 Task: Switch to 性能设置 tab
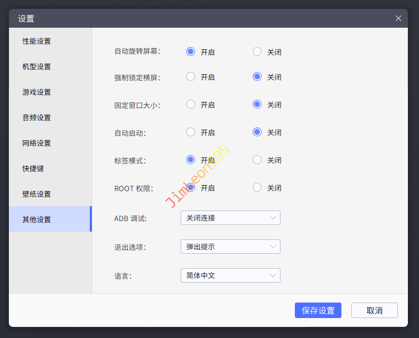click(37, 41)
